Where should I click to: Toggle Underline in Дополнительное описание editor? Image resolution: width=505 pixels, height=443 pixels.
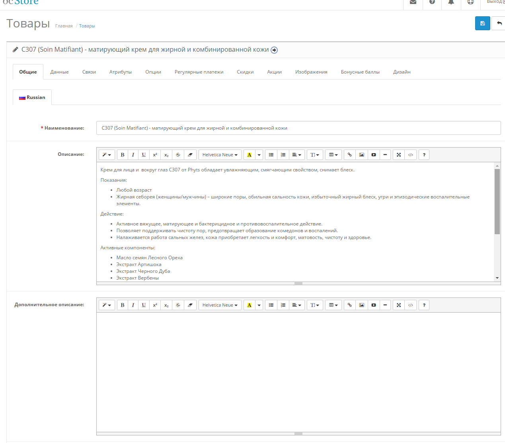pos(144,305)
